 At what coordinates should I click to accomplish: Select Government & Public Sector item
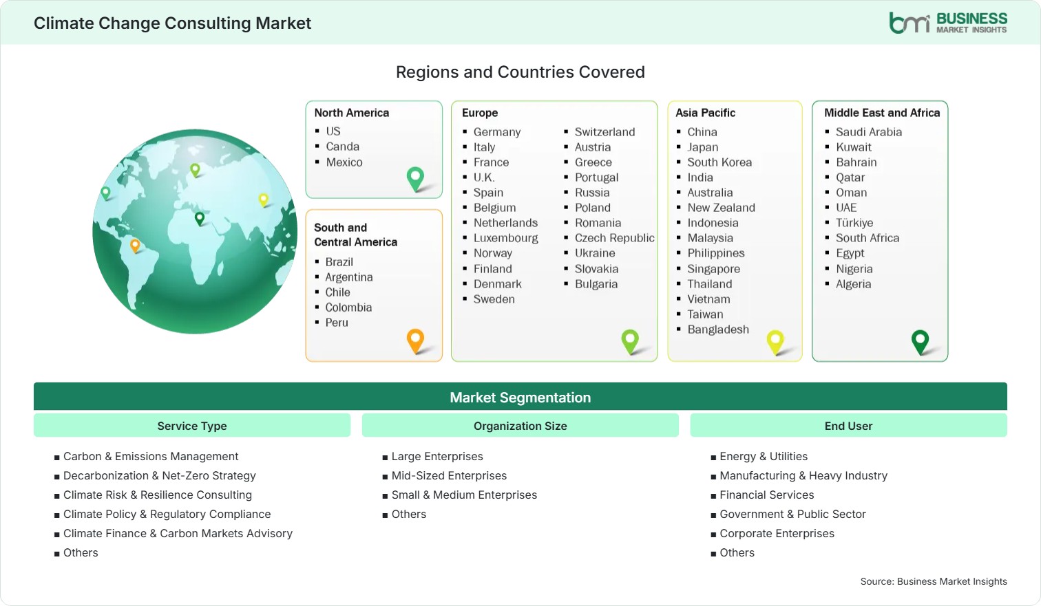(x=792, y=514)
